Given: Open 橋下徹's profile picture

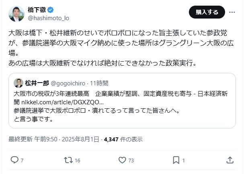Looking at the screenshot, I should [16, 13].
